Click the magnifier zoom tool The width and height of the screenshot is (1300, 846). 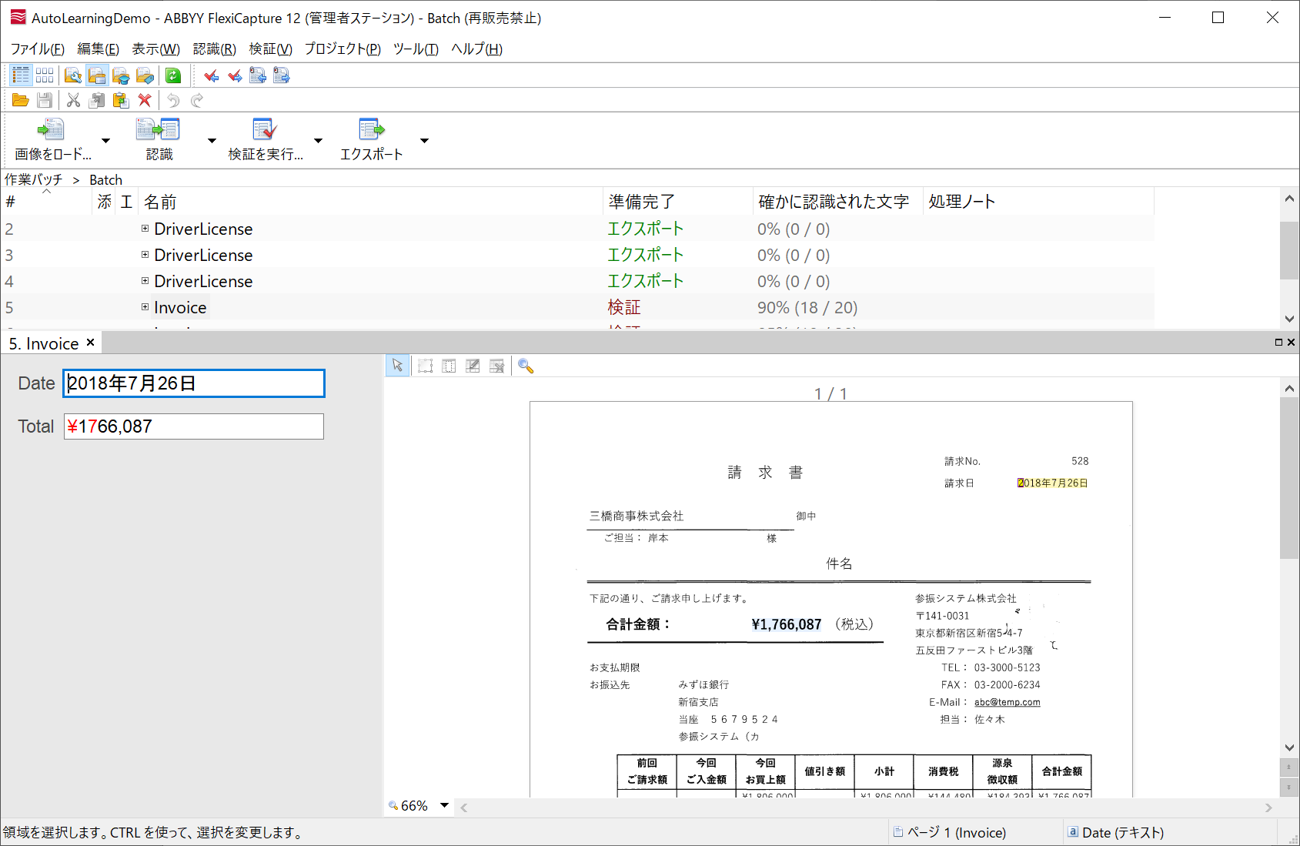(x=526, y=366)
